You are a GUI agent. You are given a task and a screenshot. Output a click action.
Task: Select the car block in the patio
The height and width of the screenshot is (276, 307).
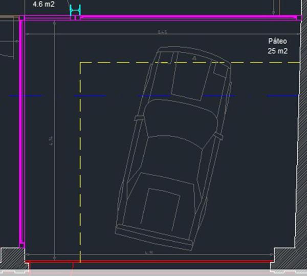pos(173,148)
